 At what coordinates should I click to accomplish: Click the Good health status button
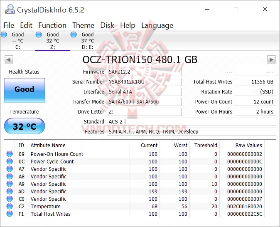click(x=25, y=90)
